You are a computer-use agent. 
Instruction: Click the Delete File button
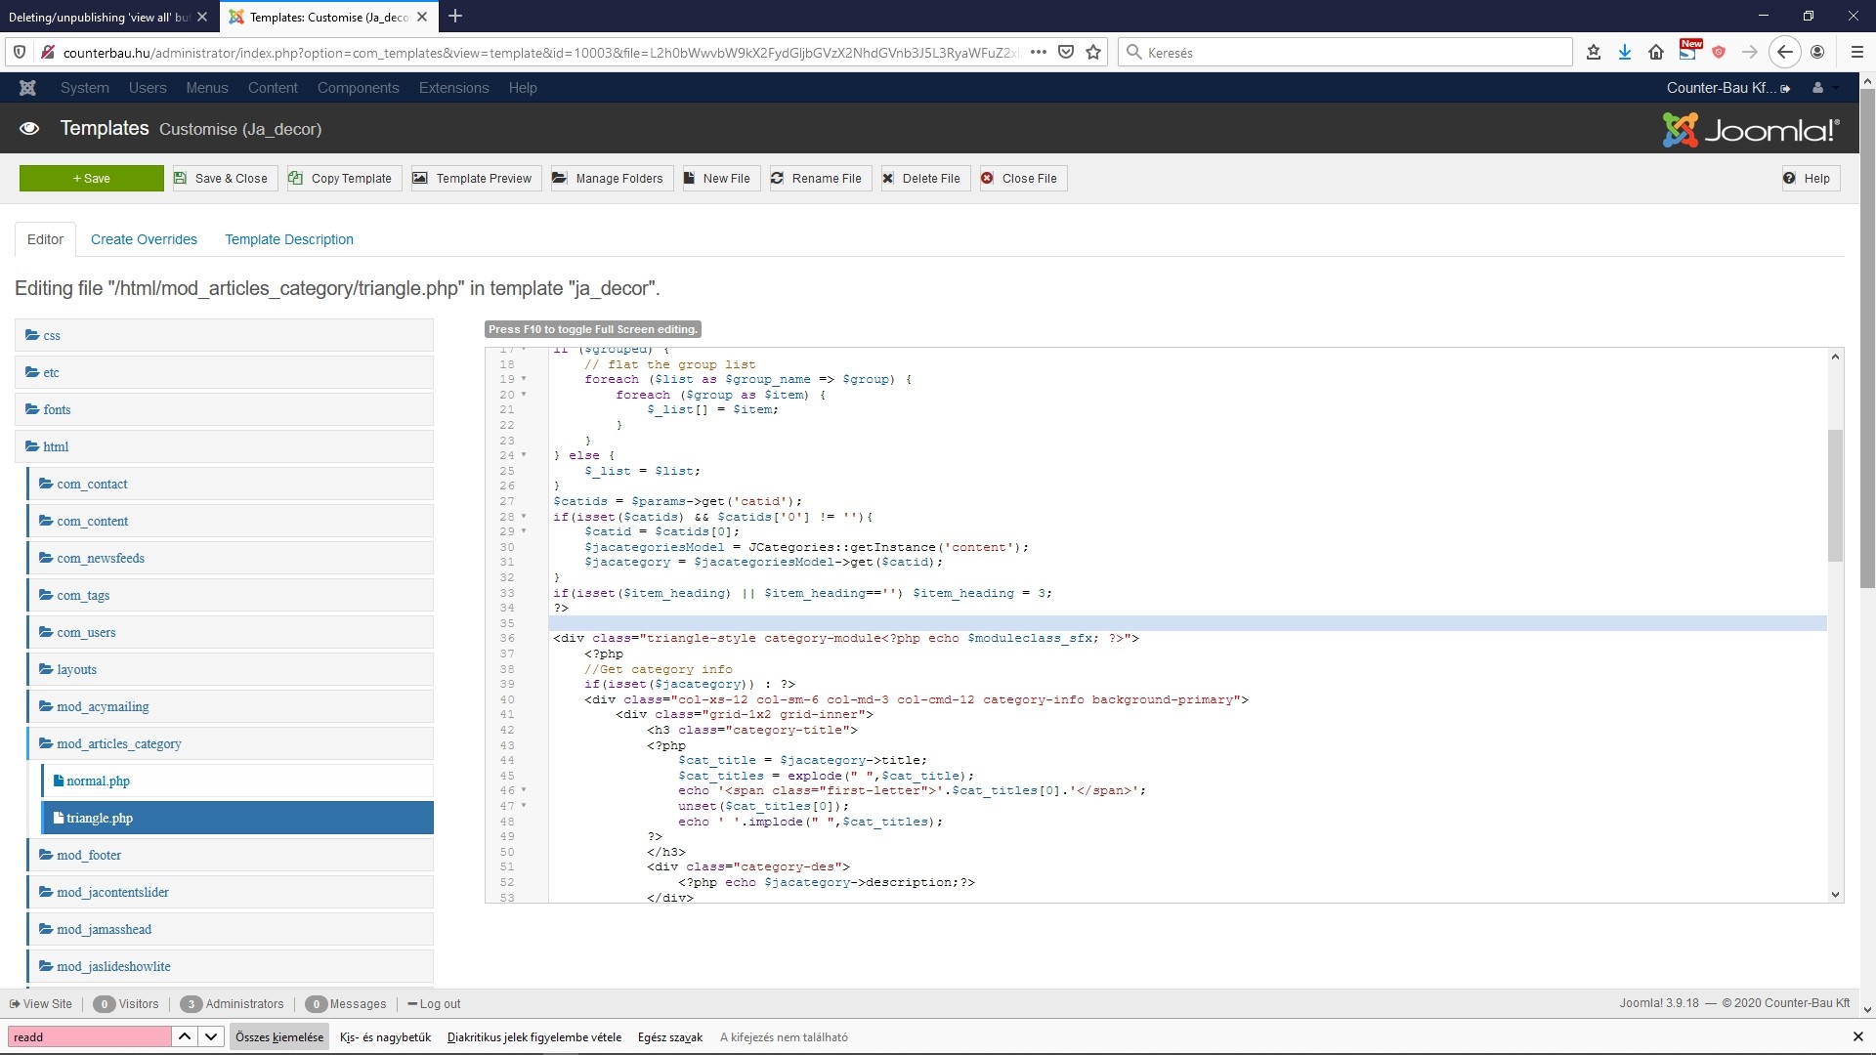tap(923, 179)
